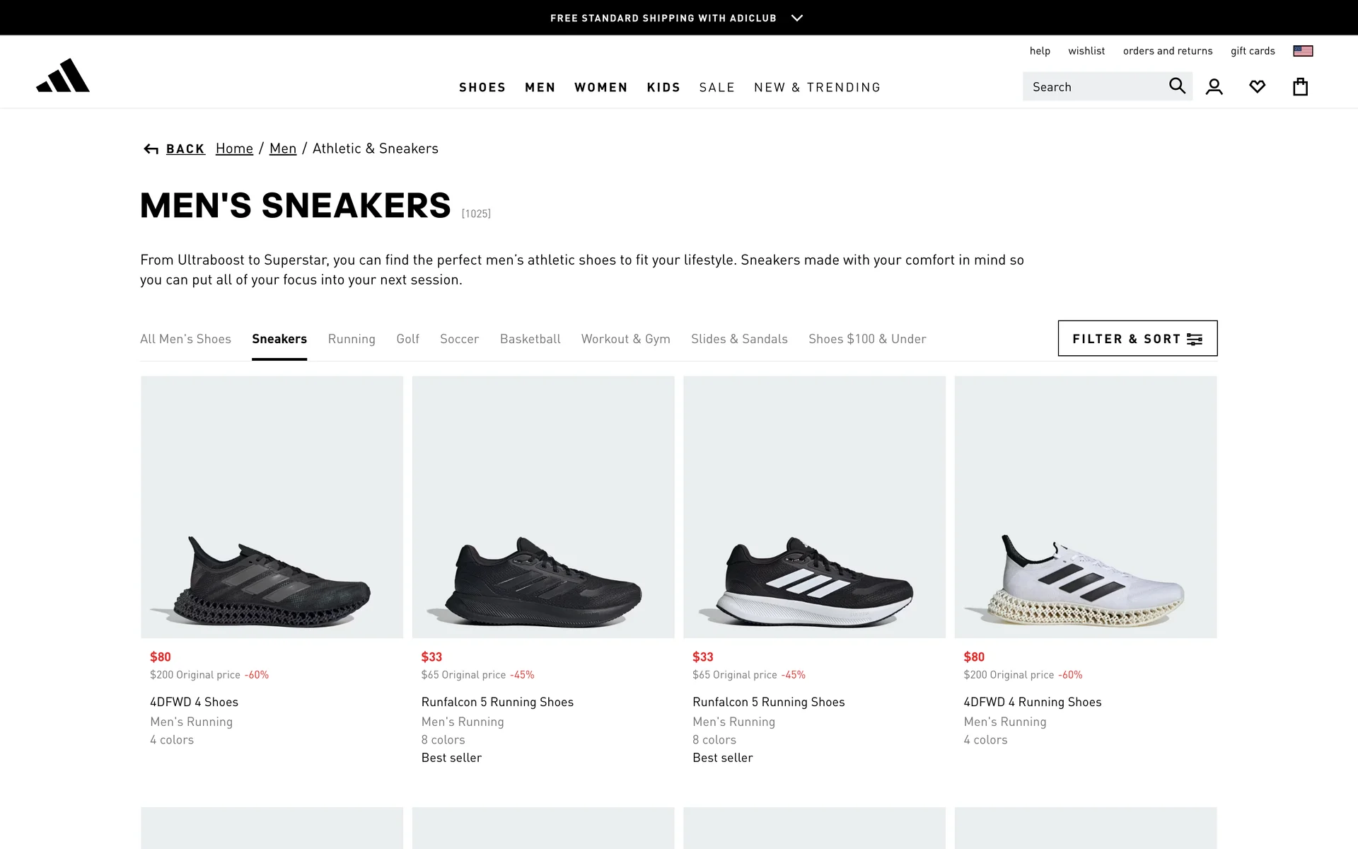Viewport: 1358px width, 849px height.
Task: Click the gift cards link
Action: click(1253, 51)
